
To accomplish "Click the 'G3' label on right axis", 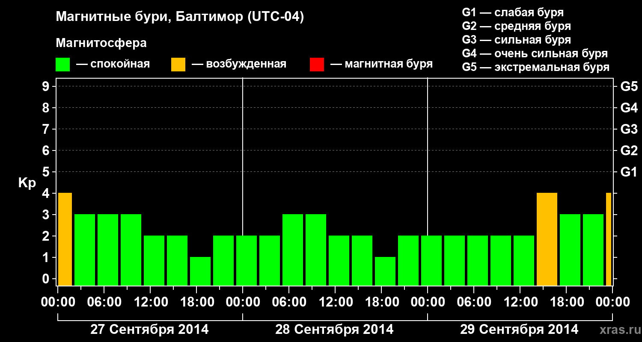I will click(x=629, y=130).
